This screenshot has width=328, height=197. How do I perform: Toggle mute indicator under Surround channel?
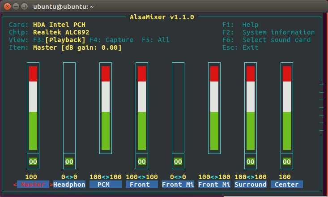click(251, 162)
